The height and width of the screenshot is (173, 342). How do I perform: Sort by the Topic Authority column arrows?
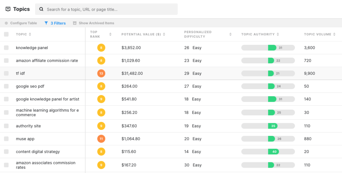[x=278, y=34]
